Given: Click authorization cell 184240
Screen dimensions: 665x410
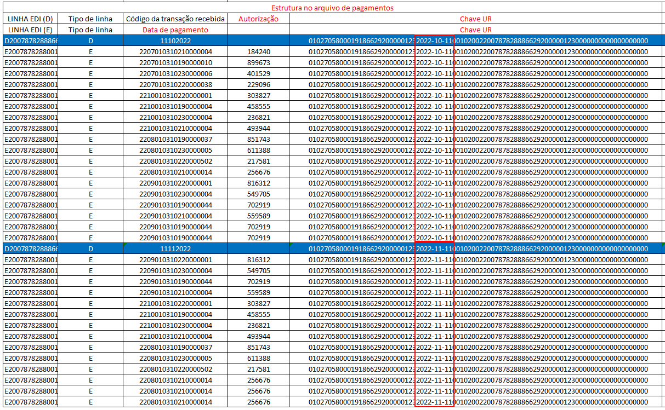Looking at the screenshot, I should click(258, 51).
